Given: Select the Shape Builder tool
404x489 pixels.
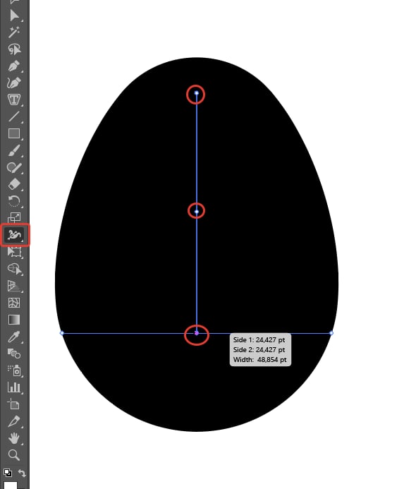Looking at the screenshot, I should pos(14,269).
